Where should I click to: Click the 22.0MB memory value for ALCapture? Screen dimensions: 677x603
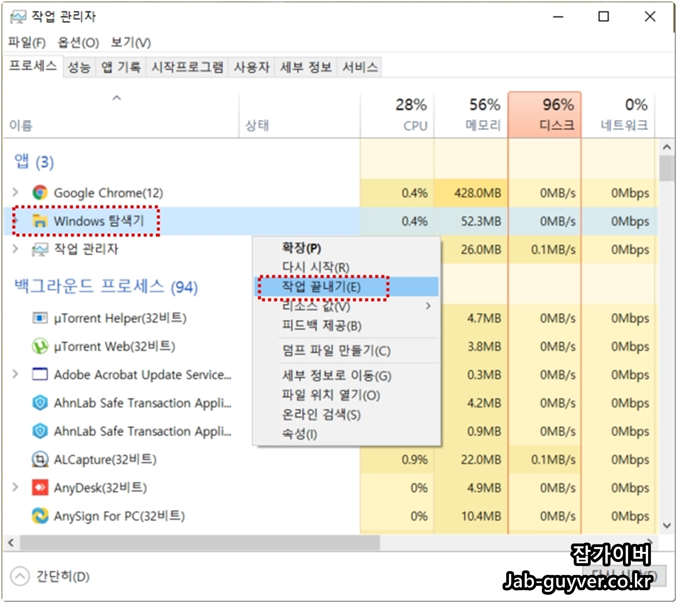pyautogui.click(x=481, y=459)
